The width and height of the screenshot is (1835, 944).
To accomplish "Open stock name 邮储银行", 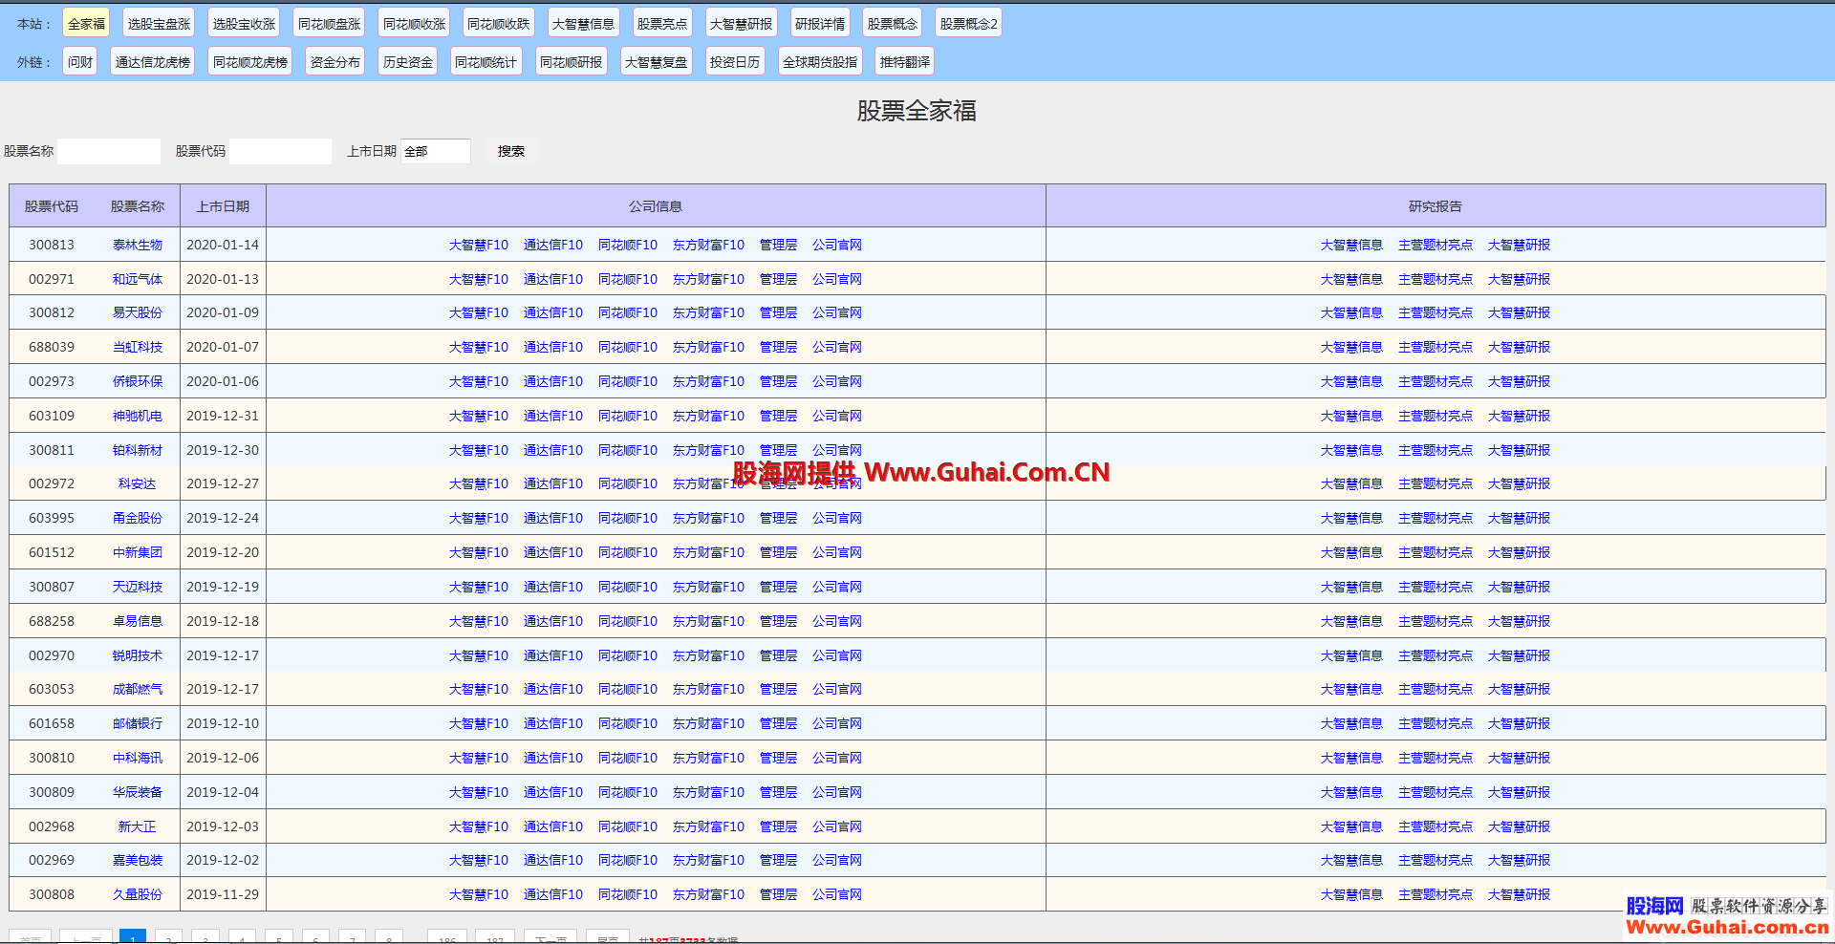I will pyautogui.click(x=138, y=723).
